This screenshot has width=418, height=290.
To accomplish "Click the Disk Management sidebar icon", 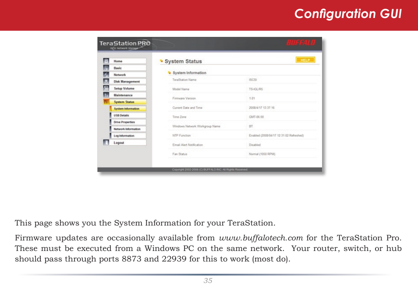I will point(106,81).
